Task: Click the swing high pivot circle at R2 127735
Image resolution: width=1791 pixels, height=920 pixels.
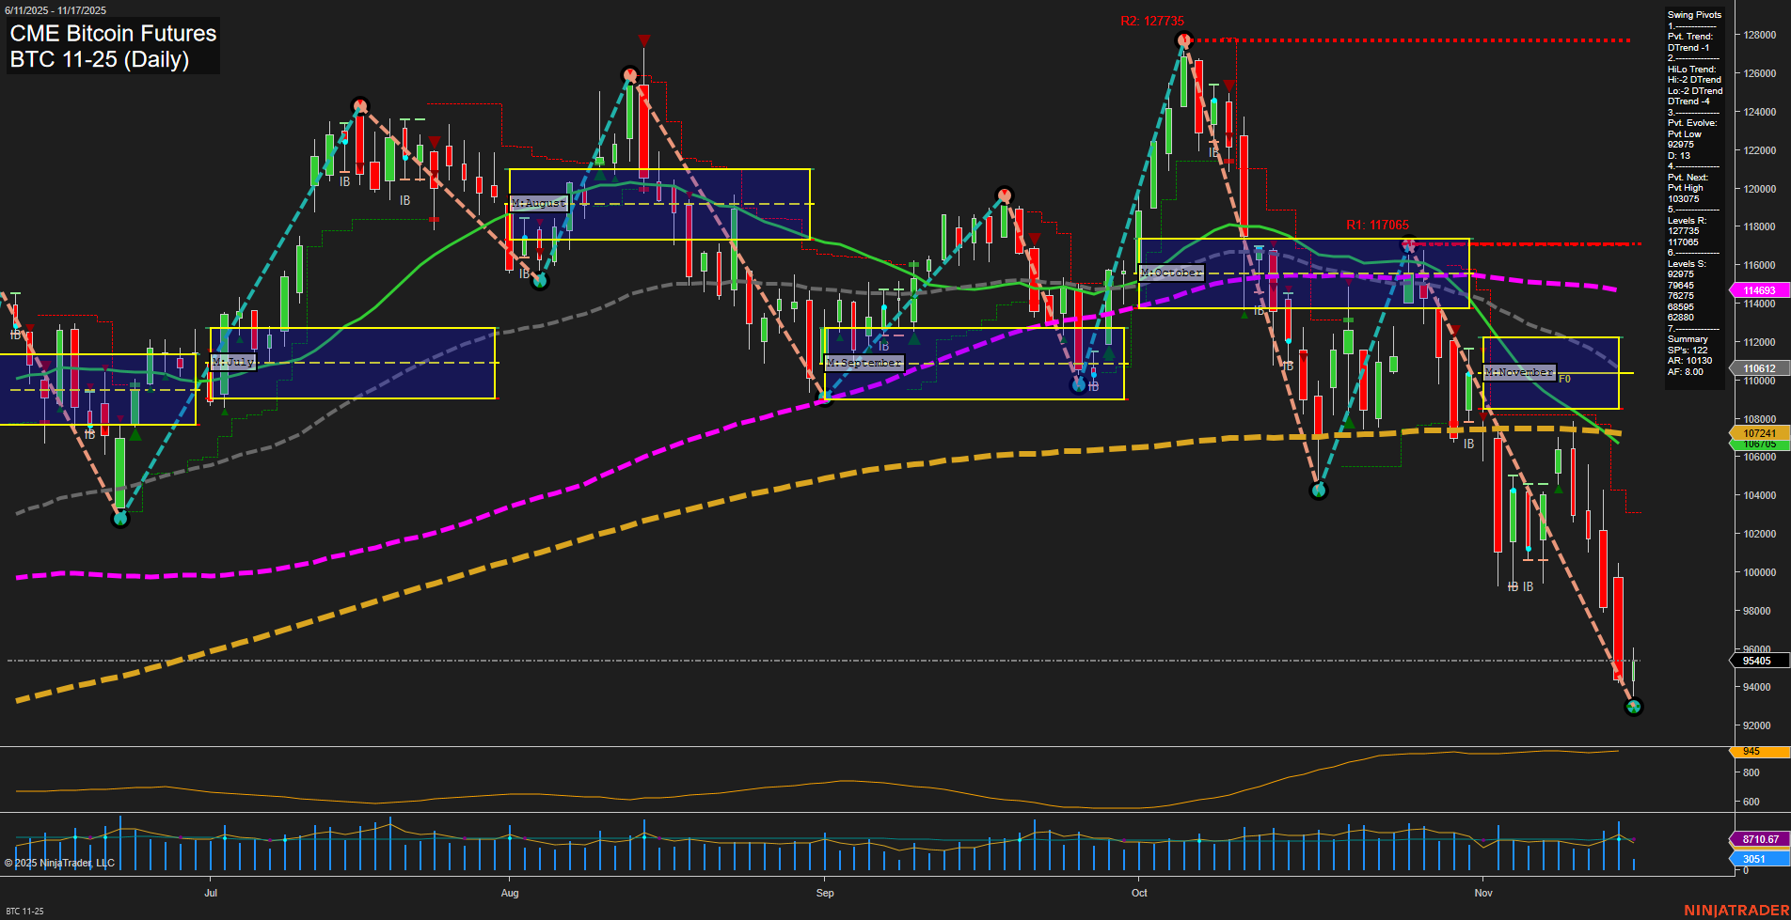Action: (1183, 40)
